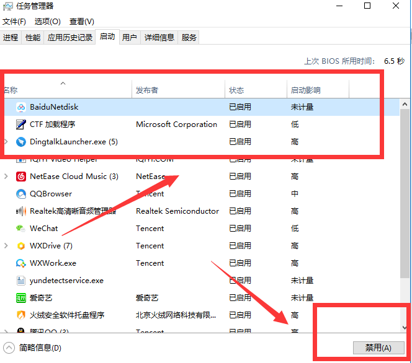Click the 禁用(A) button
This screenshot has width=412, height=363.
378,348
